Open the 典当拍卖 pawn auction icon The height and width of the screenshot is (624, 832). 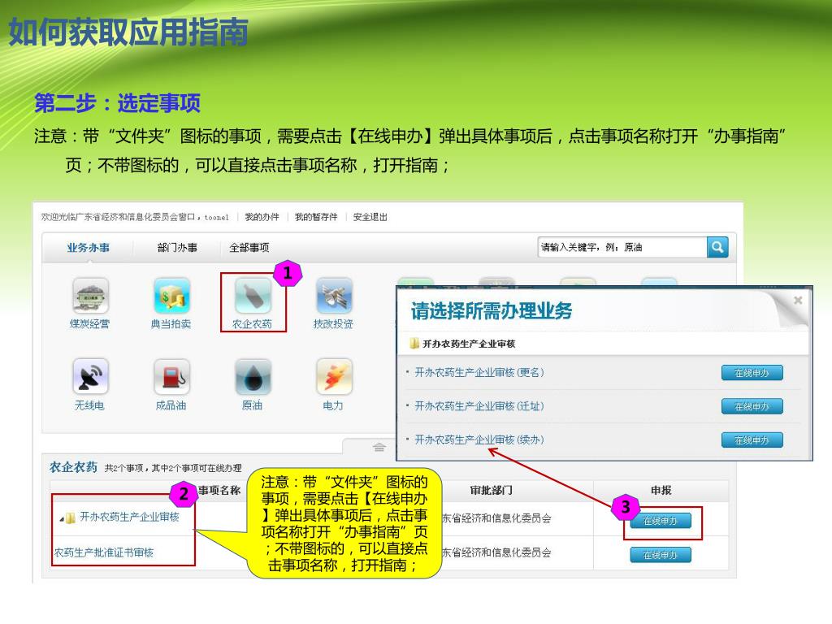coord(171,296)
